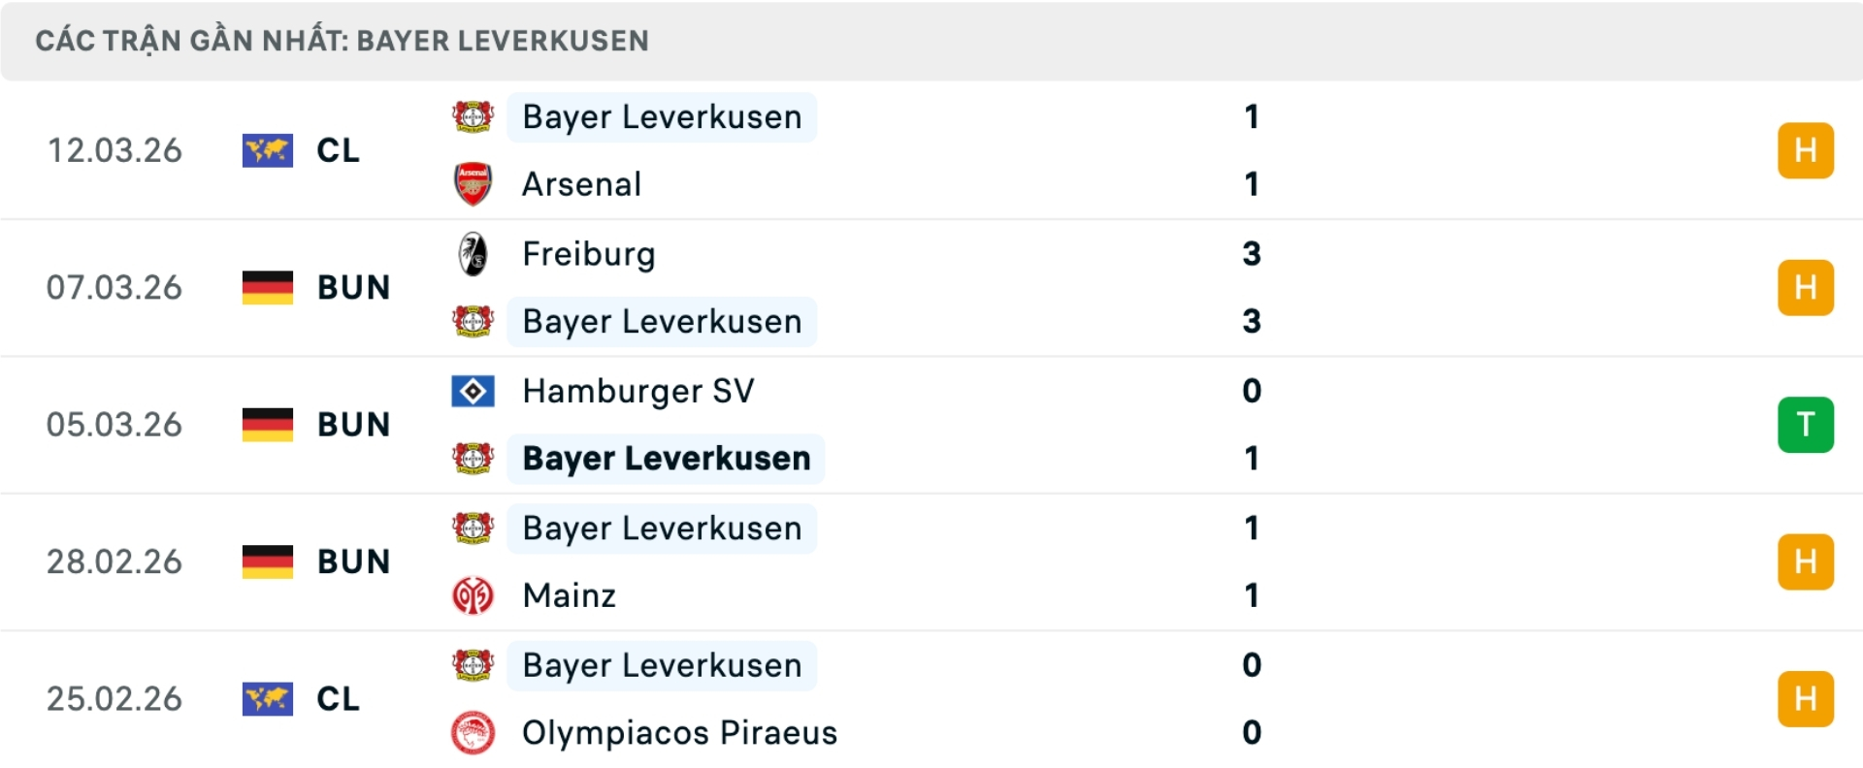Viewport: 1863px width, 768px height.
Task: Select the bolded Bayer Leverkusen row entry
Action: point(666,459)
